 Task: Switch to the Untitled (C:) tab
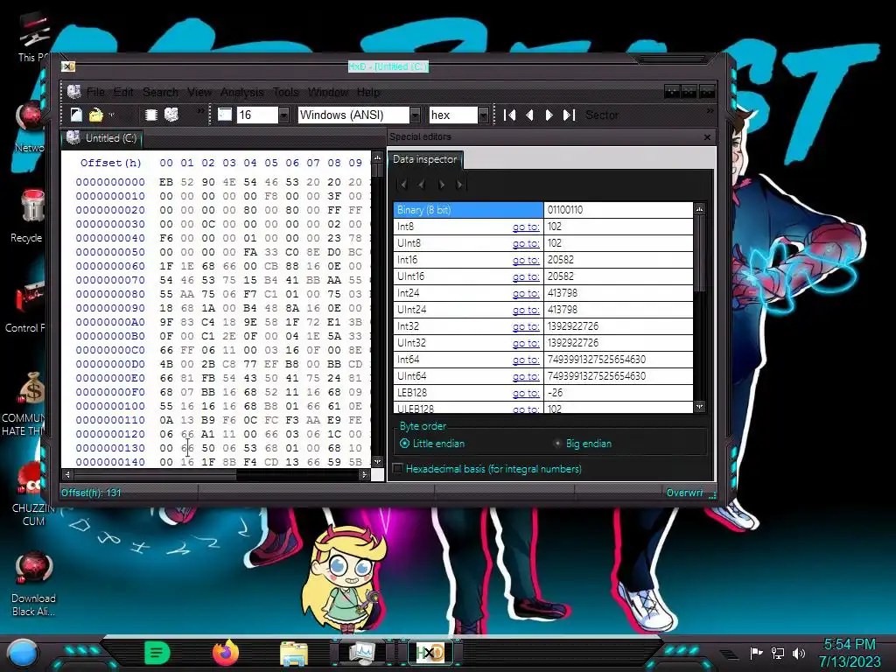101,138
